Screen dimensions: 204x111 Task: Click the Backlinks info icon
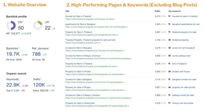point(19,47)
